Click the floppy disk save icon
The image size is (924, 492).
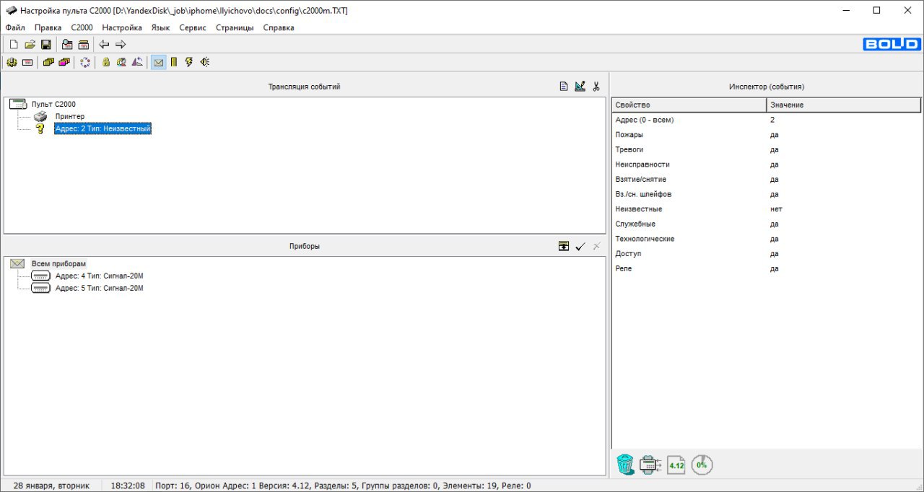click(45, 45)
